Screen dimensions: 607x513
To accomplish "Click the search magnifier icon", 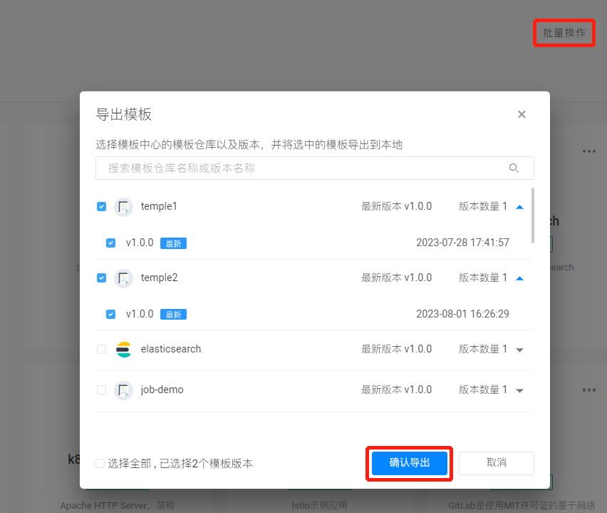I will pos(514,168).
